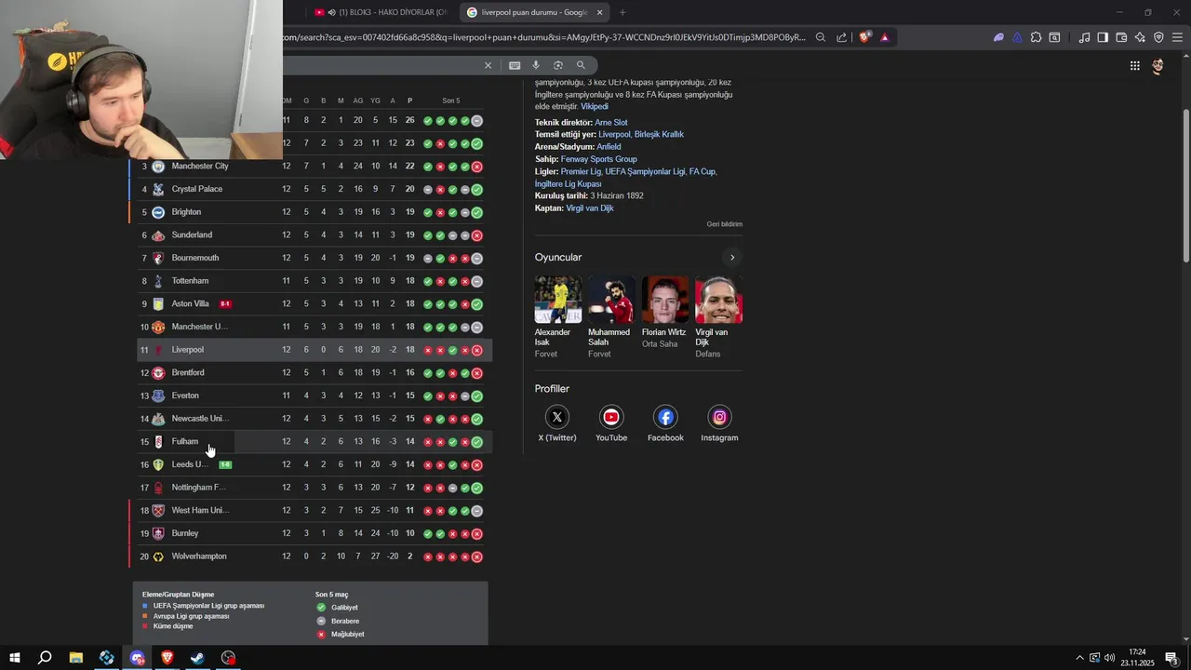The height and width of the screenshot is (670, 1191).
Task: Open the Arne Slot link
Action: 611,123
